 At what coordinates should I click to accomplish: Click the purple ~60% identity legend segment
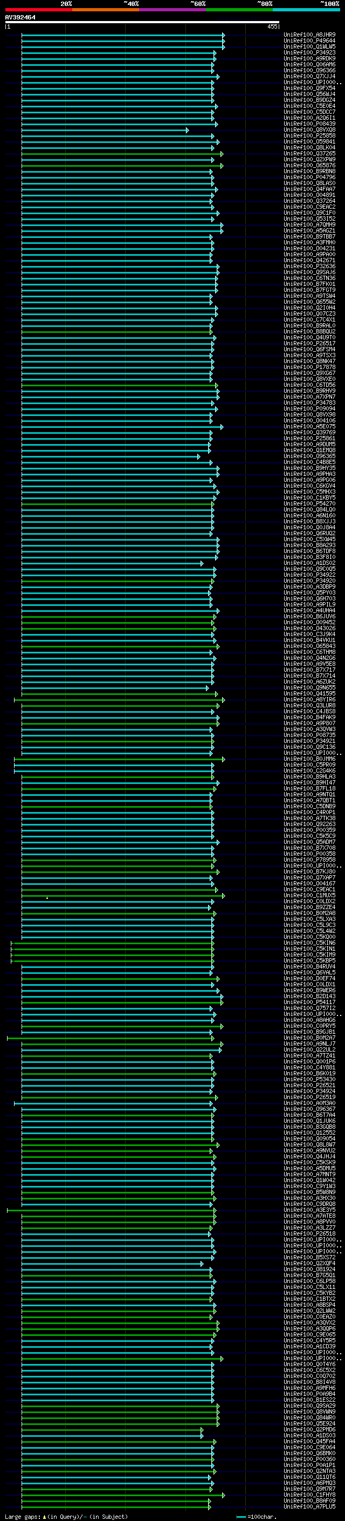pyautogui.click(x=172, y=10)
